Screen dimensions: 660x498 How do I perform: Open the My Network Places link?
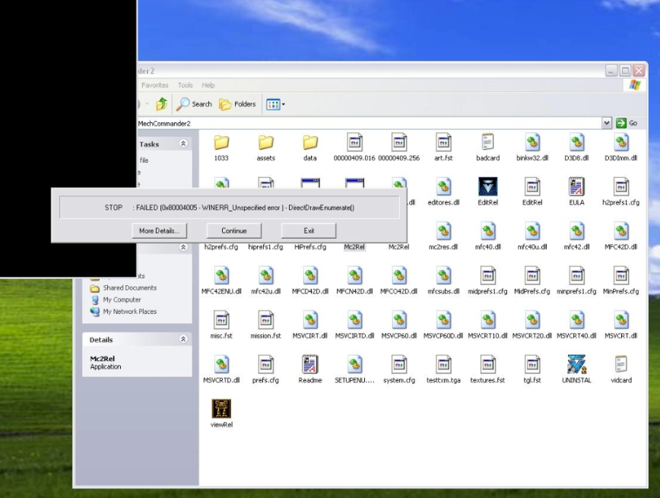(x=130, y=312)
